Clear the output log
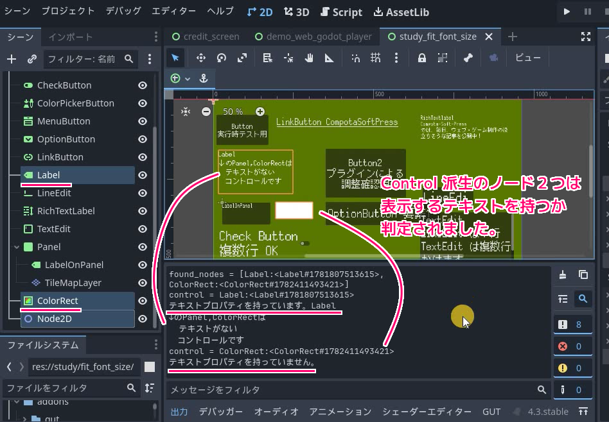Viewport: 609px width, 422px height. (563, 275)
